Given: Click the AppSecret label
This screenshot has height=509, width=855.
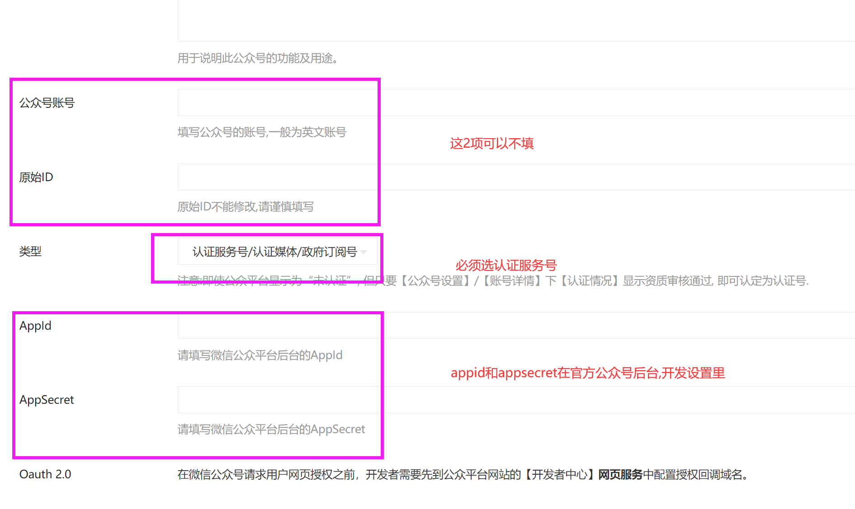Looking at the screenshot, I should (x=47, y=400).
